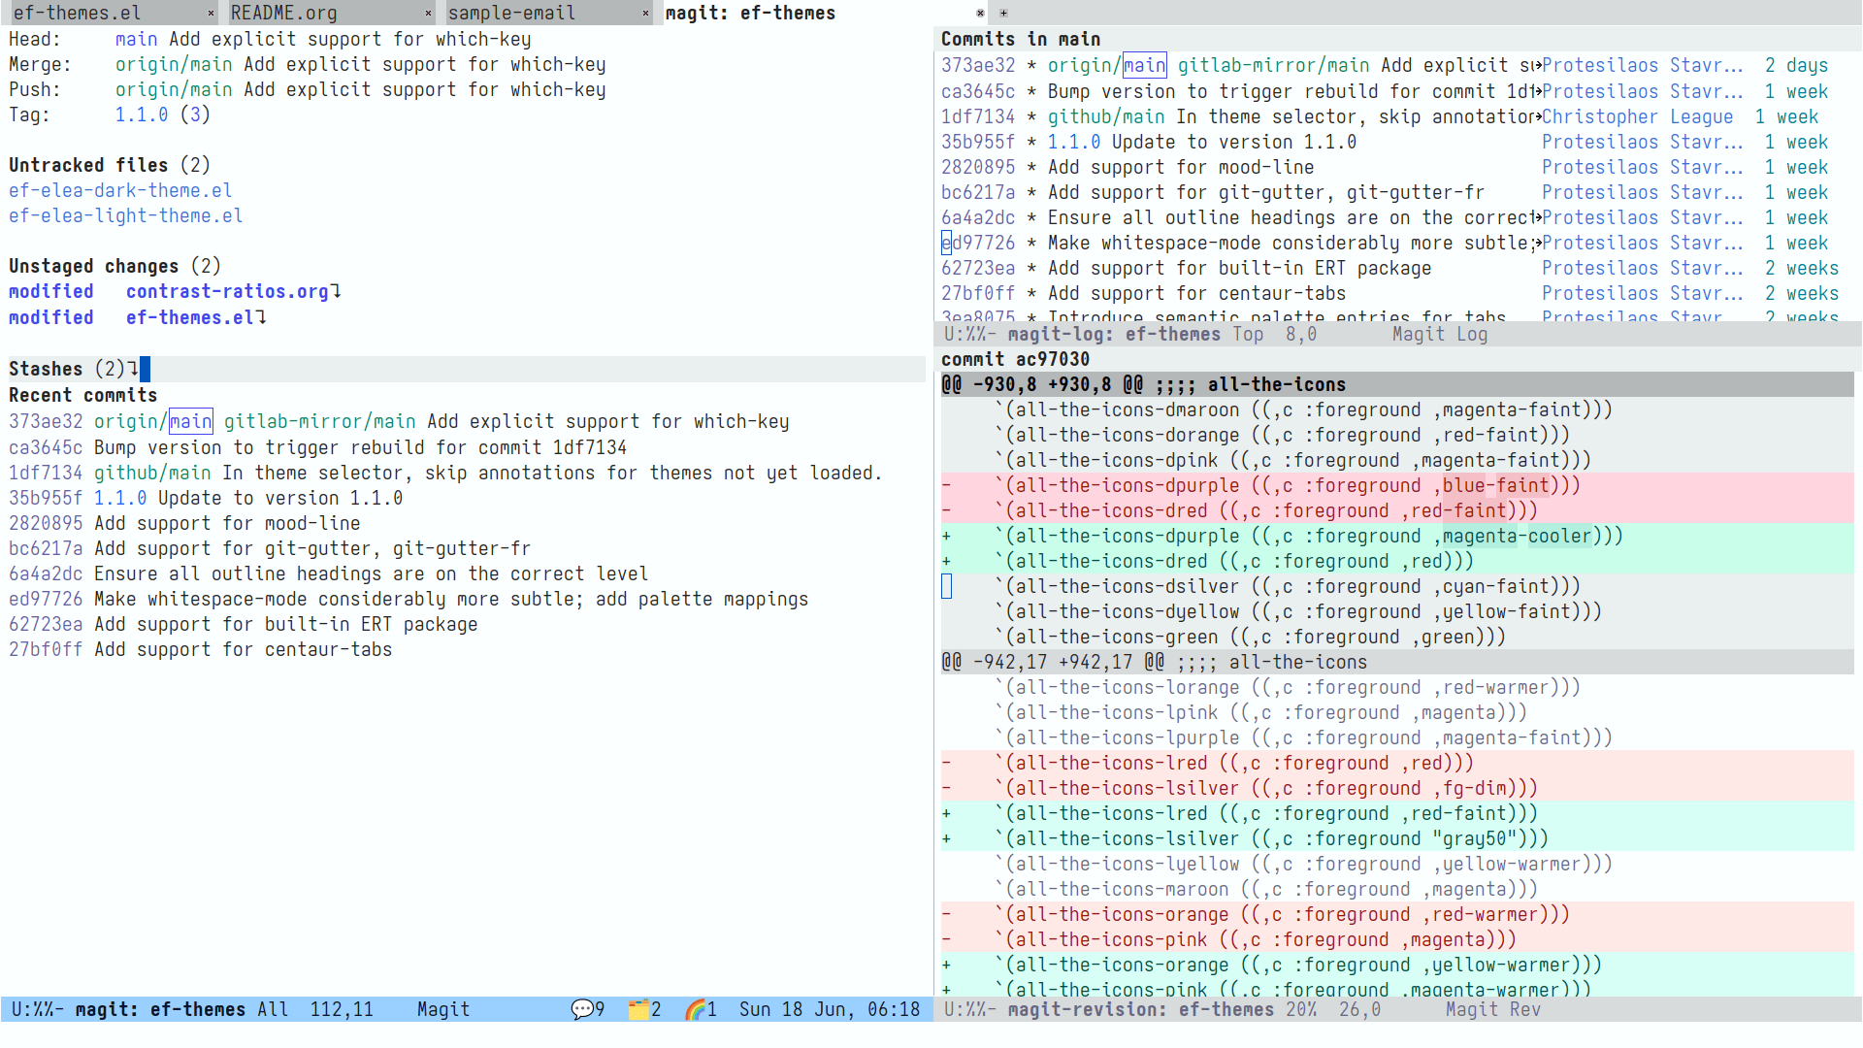Click date 'Sun 18 Jun, 06:18' in mode line
Image resolution: width=1863 pixels, height=1048 pixels.
830,1009
